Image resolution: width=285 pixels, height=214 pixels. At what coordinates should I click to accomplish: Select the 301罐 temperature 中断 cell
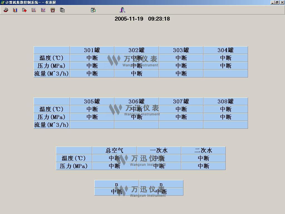coord(92,58)
